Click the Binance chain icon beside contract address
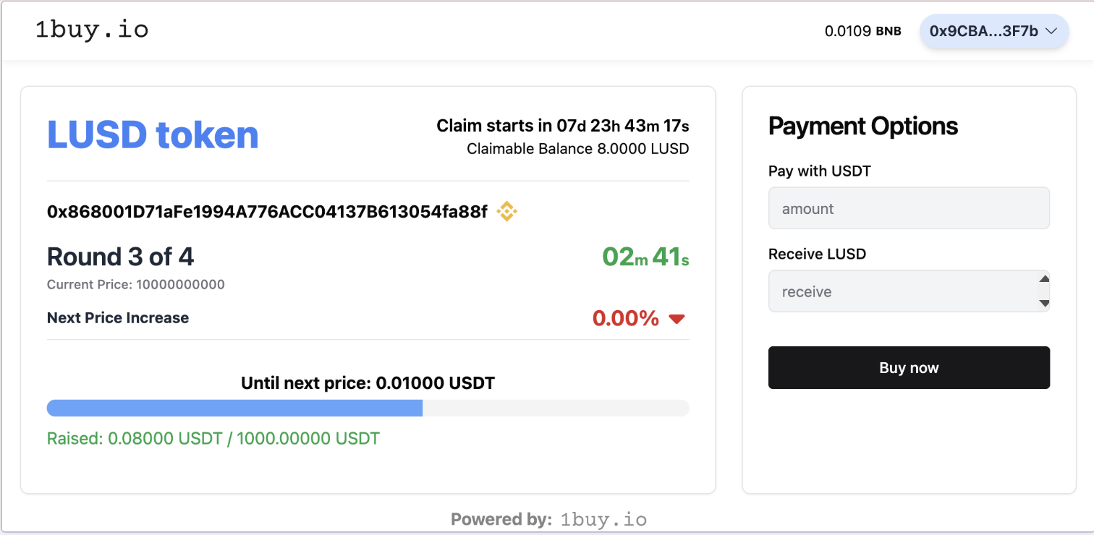The image size is (1094, 535). [506, 211]
